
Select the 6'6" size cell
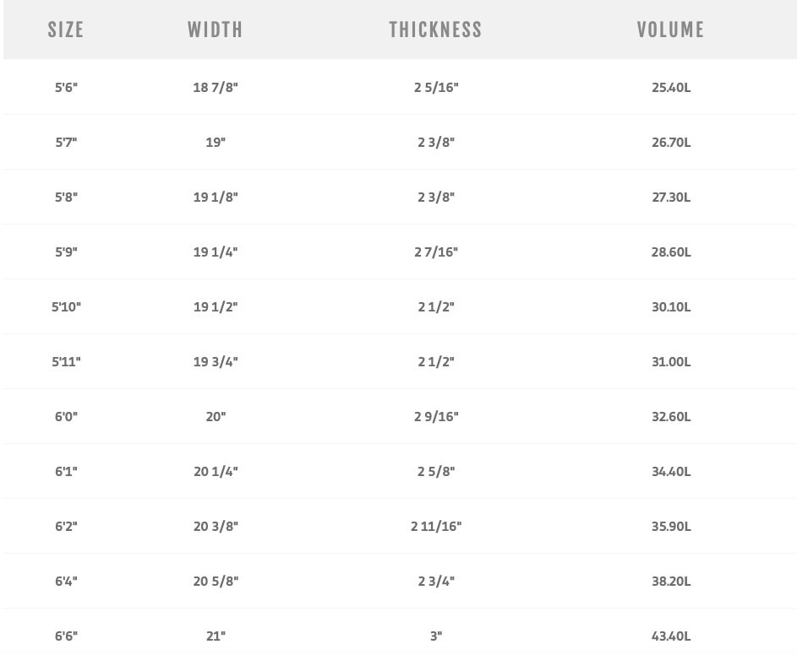click(x=66, y=636)
